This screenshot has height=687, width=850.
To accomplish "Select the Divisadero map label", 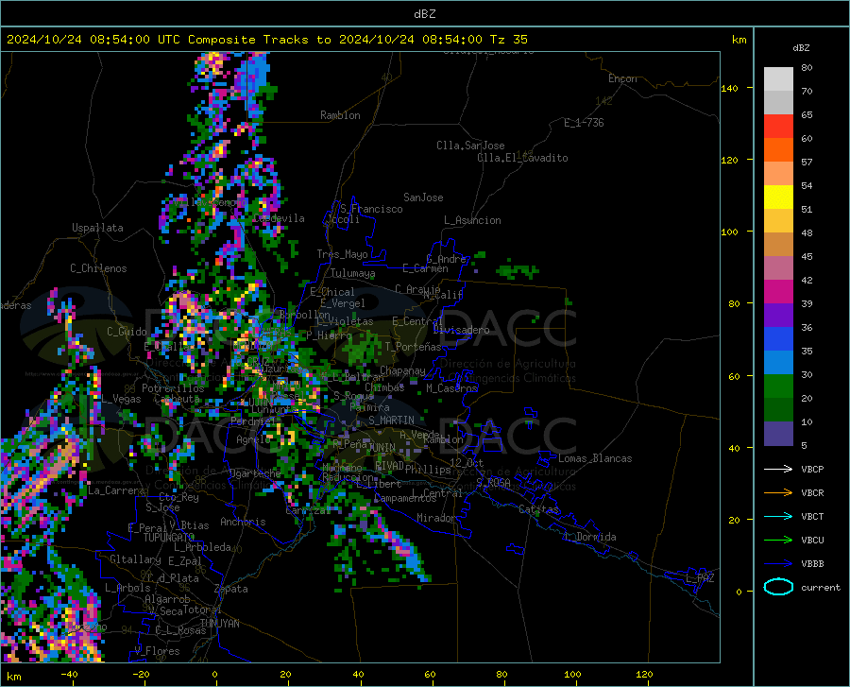I will 461,330.
